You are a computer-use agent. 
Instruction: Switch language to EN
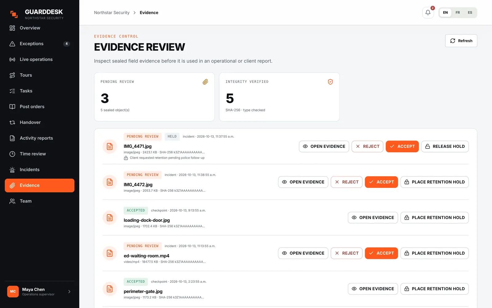pos(445,13)
